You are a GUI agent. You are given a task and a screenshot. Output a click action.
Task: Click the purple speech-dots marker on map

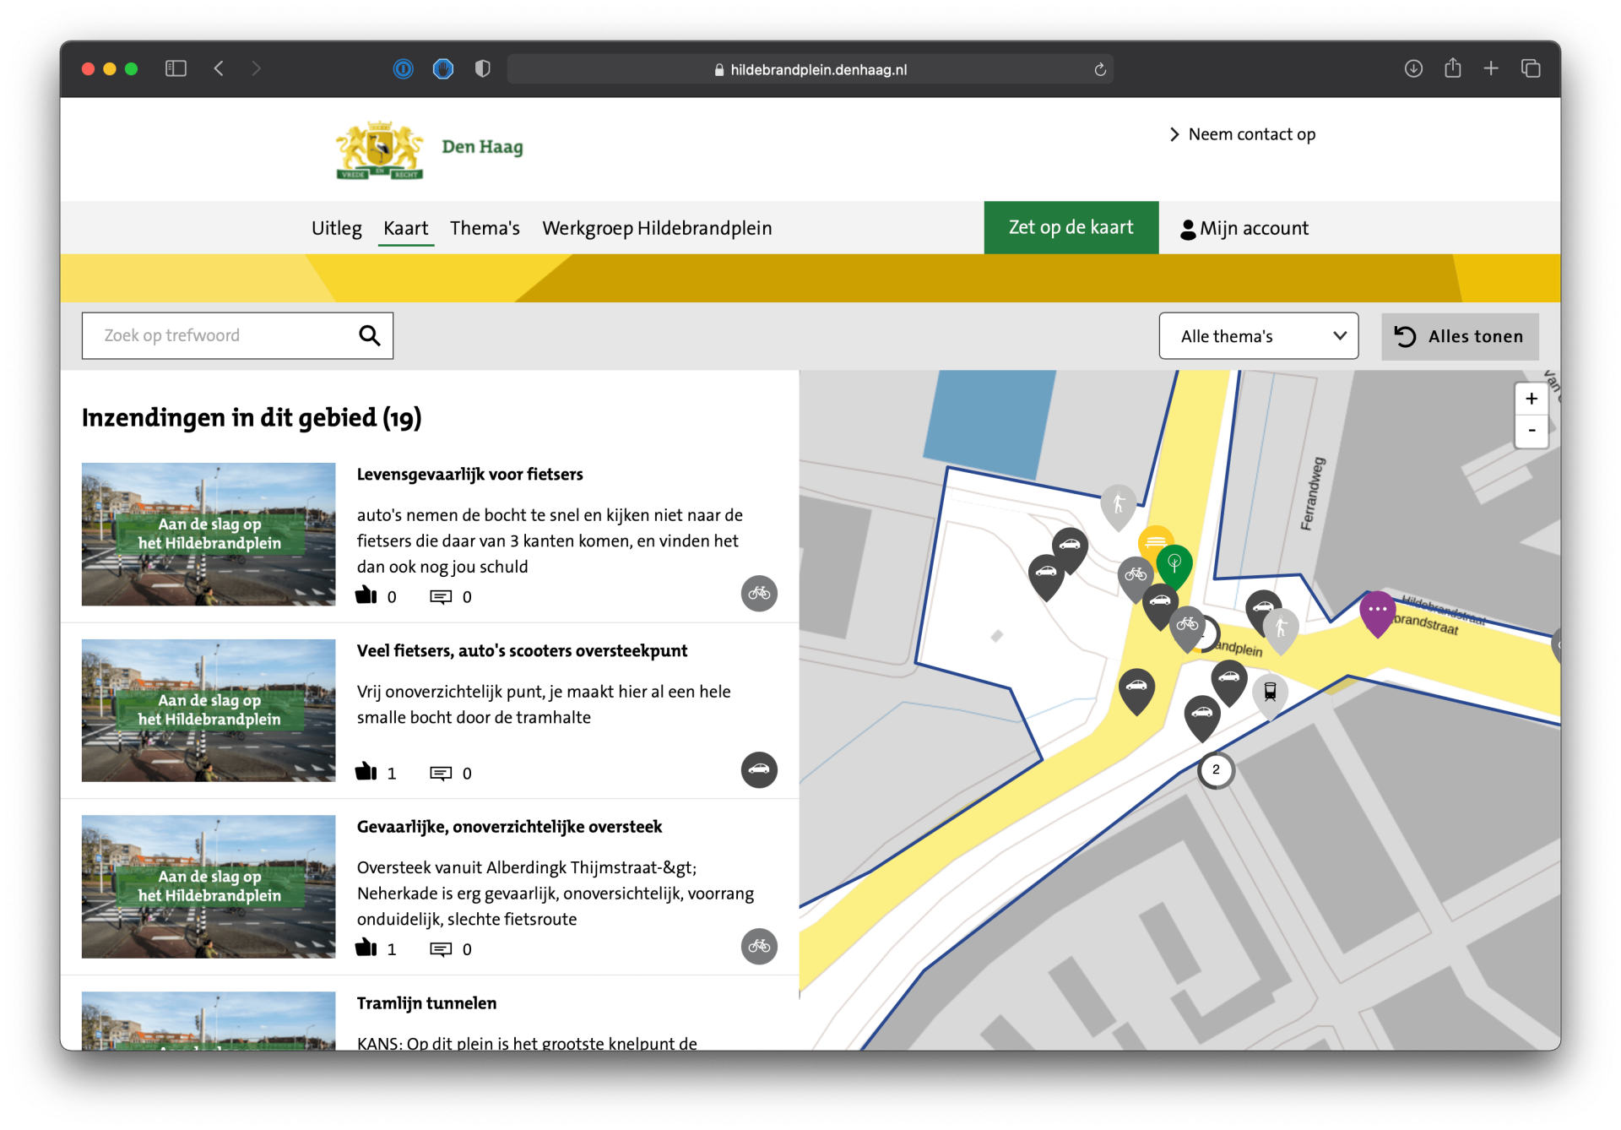tap(1376, 611)
